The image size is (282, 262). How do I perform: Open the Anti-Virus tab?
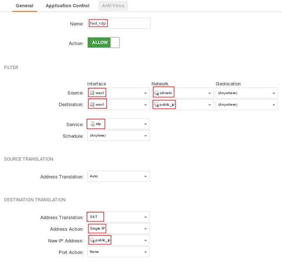pyautogui.click(x=113, y=6)
